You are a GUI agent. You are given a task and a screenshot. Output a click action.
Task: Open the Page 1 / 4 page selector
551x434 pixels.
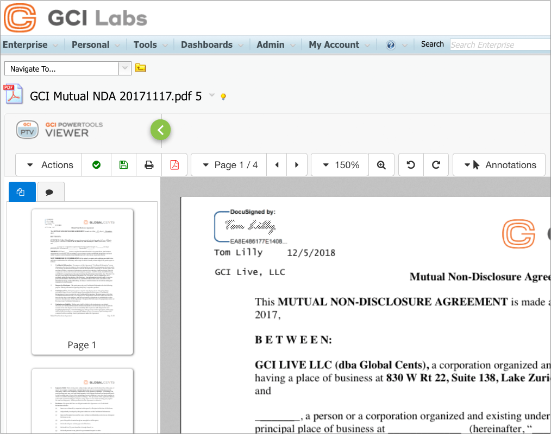coord(229,165)
